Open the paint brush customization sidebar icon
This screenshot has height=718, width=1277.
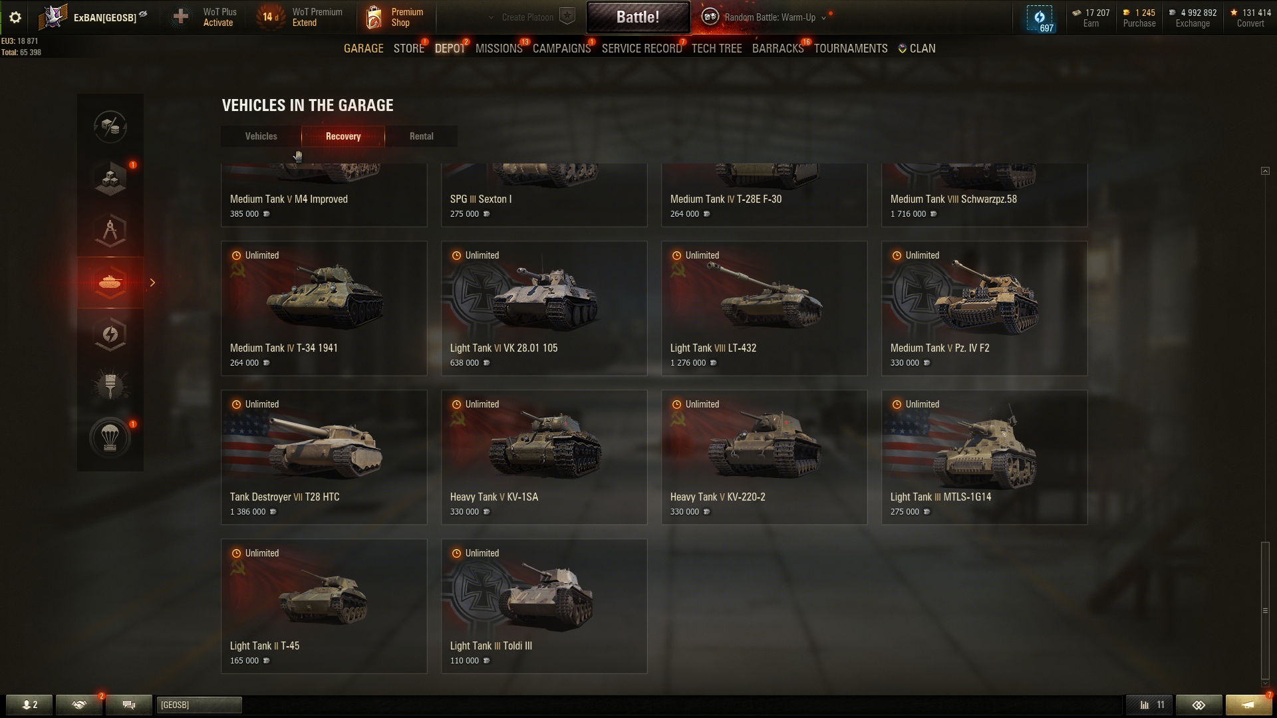pos(110,385)
